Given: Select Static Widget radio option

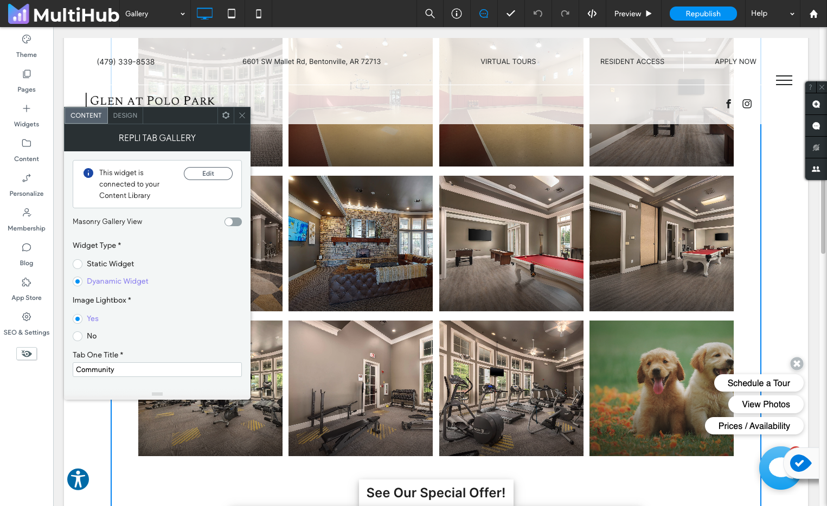Looking at the screenshot, I should (x=78, y=264).
